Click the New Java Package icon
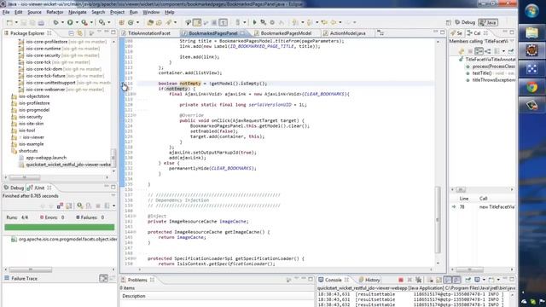Viewport: 546px width, 307px height. (121, 23)
